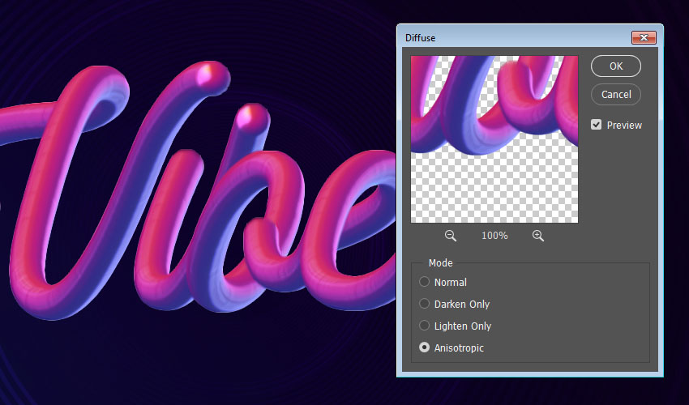This screenshot has width=689, height=405.
Task: Cancel the Diffuse filter
Action: coord(615,95)
